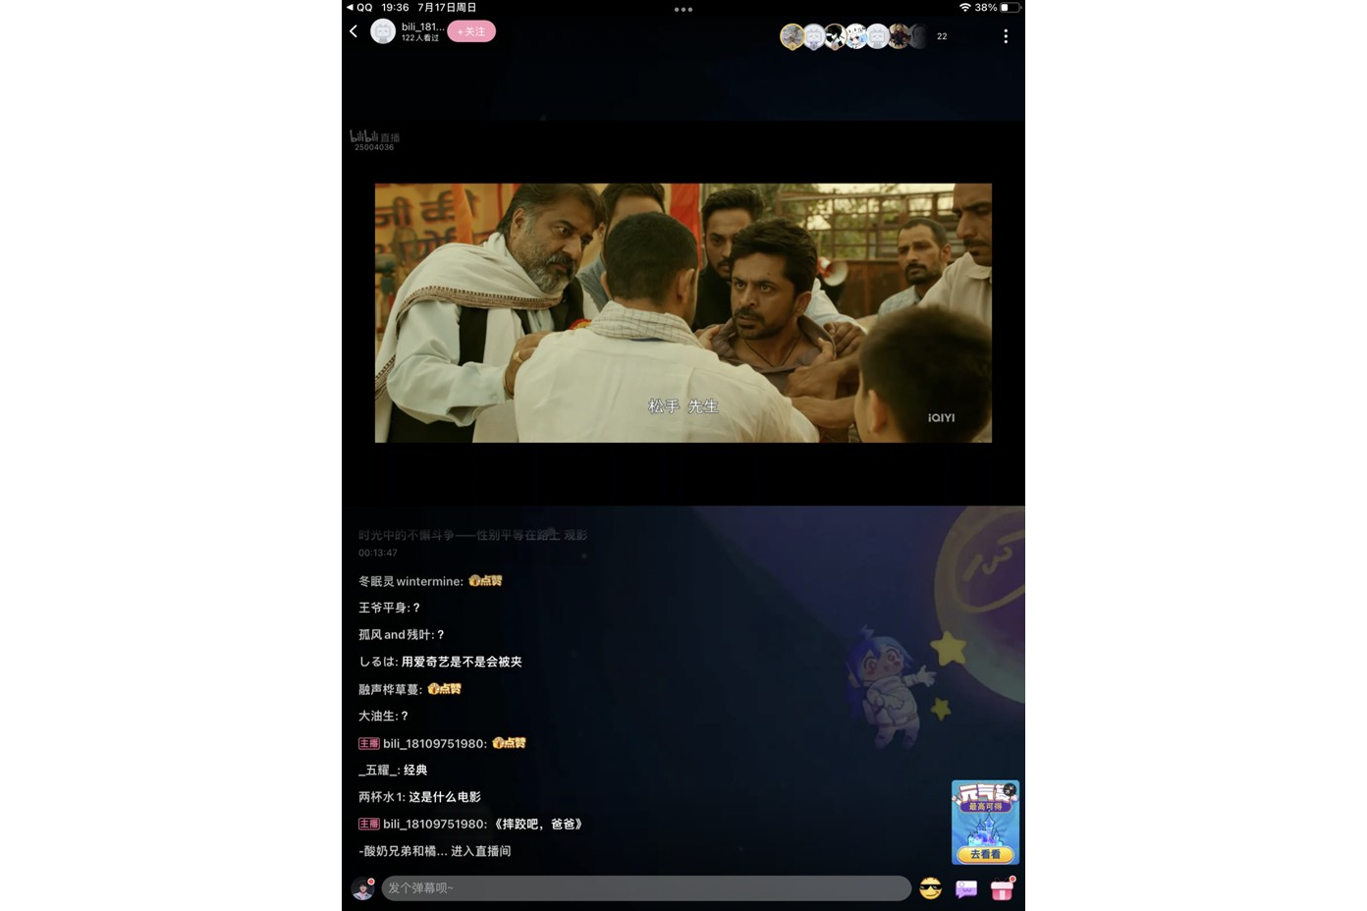
Task: Select the chat message from 孤风and残叶
Action: pos(401,635)
